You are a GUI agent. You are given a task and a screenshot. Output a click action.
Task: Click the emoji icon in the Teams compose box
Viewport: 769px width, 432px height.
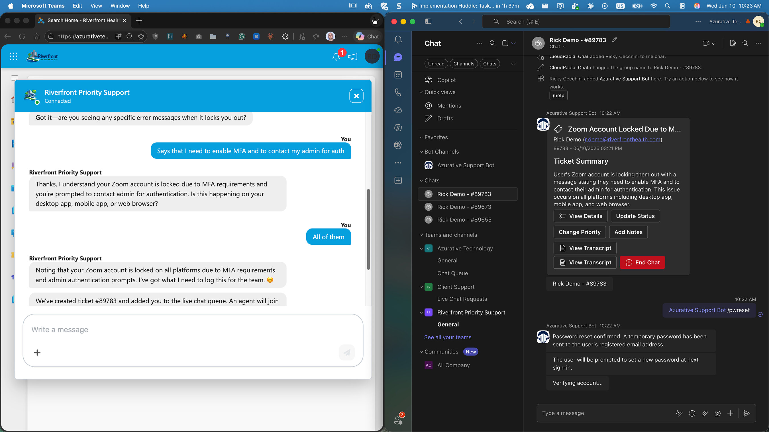[692, 413]
